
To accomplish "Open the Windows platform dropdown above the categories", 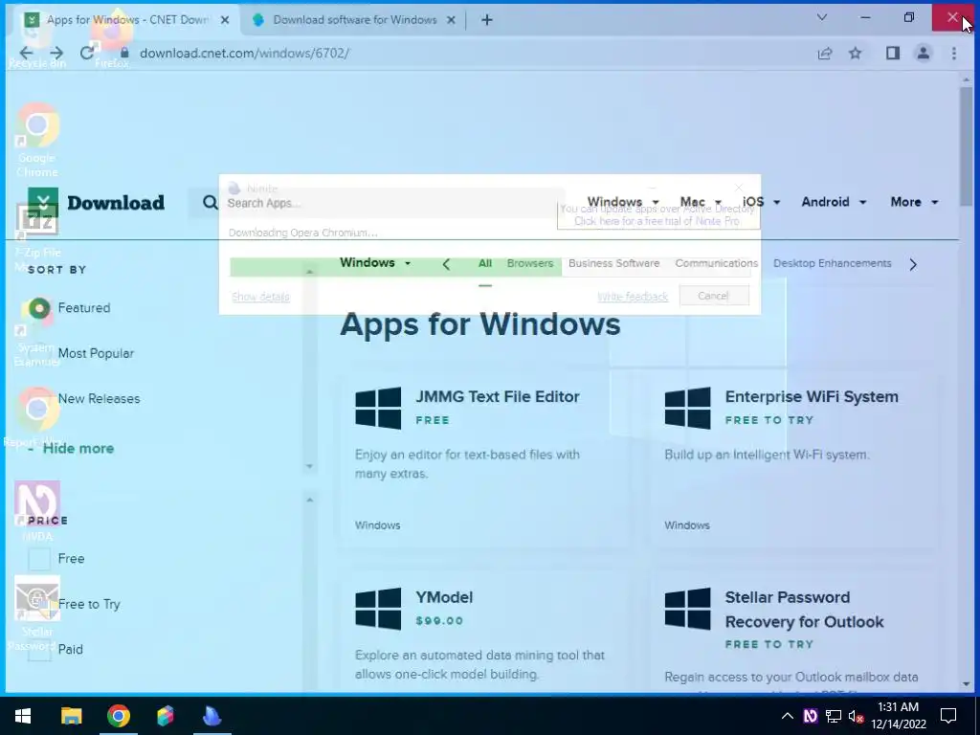I will pyautogui.click(x=375, y=263).
